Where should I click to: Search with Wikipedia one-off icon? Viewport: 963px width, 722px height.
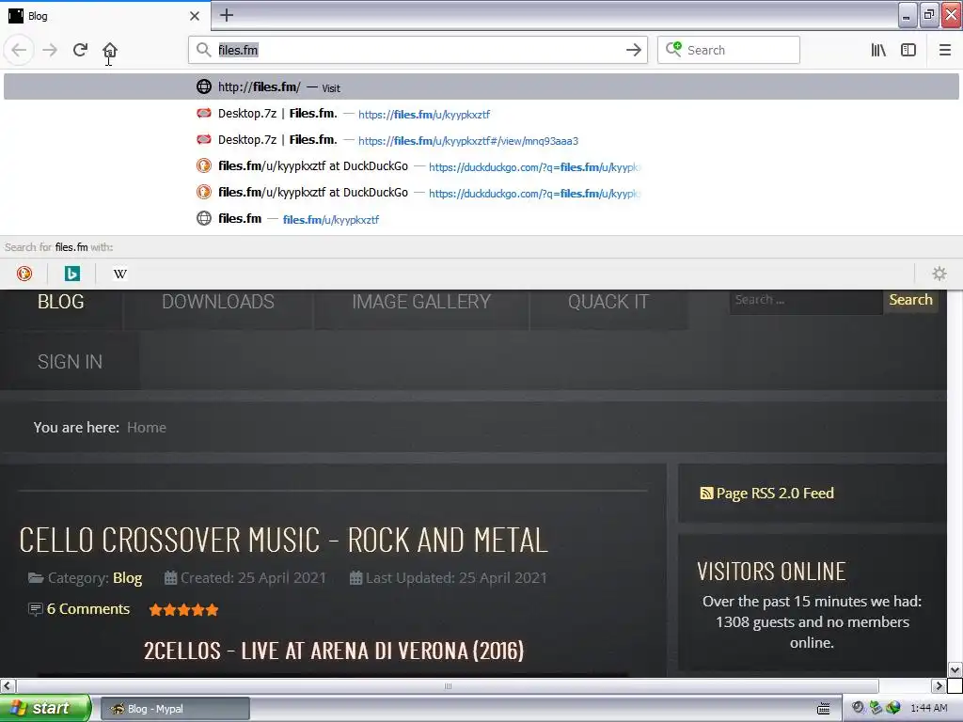pyautogui.click(x=119, y=274)
